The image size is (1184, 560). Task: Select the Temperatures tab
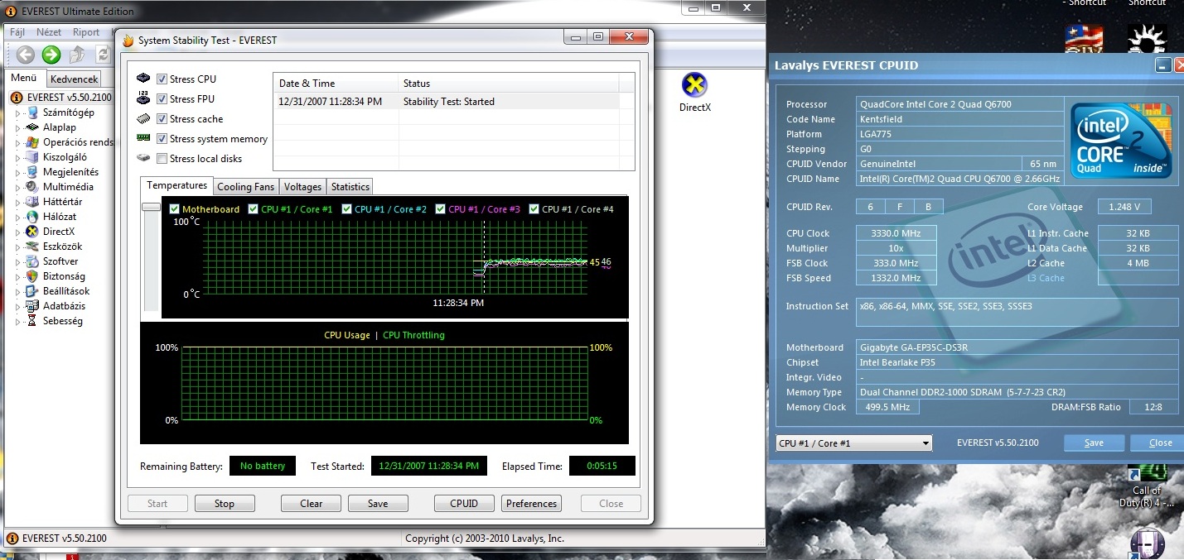[x=176, y=185]
